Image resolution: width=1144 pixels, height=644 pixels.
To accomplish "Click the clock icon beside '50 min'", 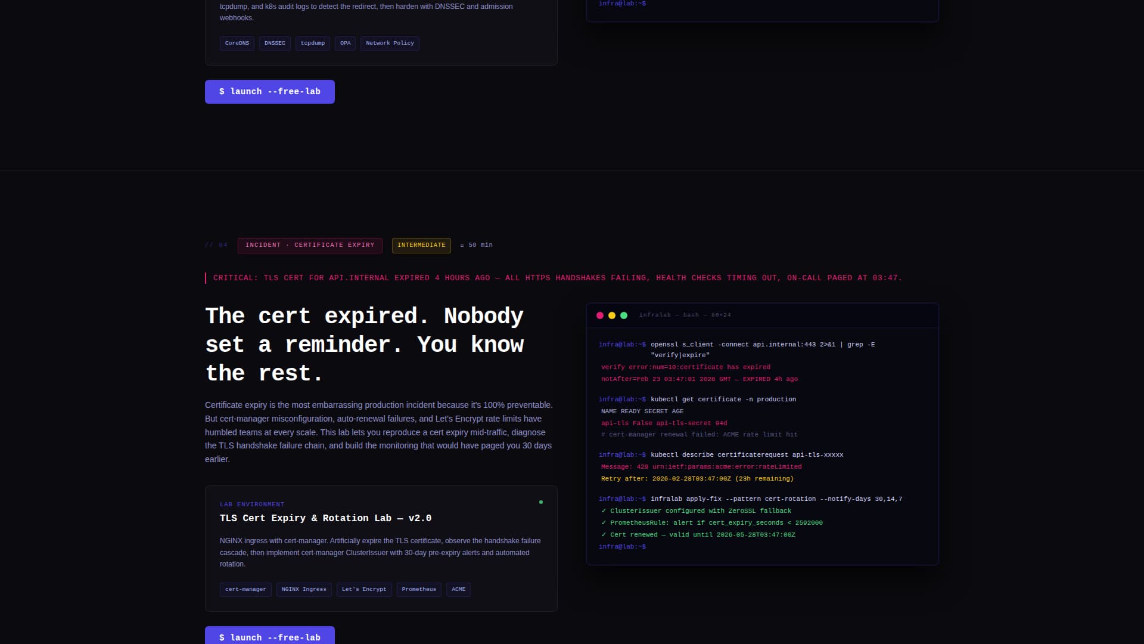I will point(462,246).
